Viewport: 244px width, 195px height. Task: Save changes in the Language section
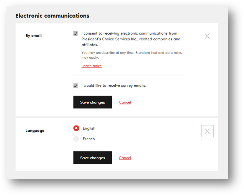(93, 157)
